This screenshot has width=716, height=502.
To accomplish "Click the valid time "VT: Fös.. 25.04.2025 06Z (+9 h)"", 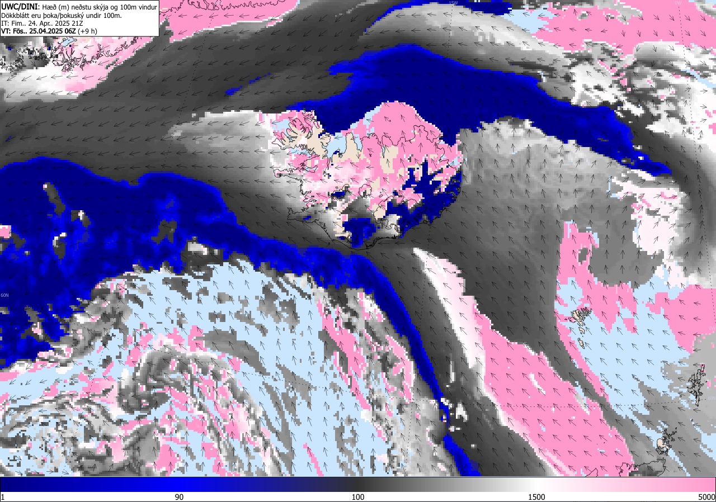I will (x=49, y=31).
